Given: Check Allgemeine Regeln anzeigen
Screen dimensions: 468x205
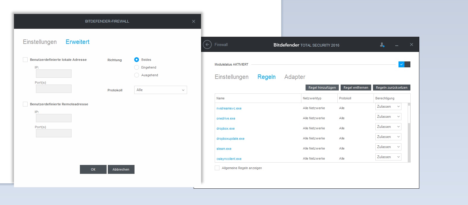Looking at the screenshot, I should point(217,168).
